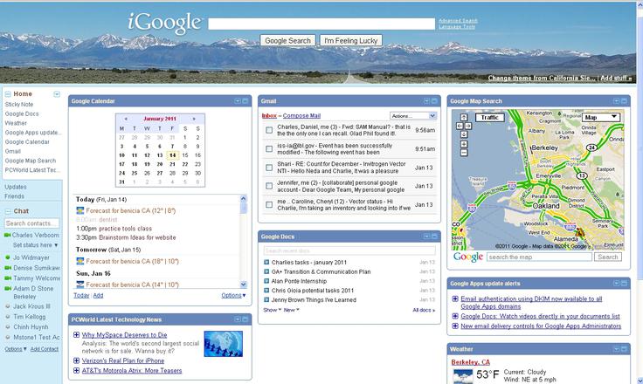The width and height of the screenshot is (643, 384).
Task: Open Set status here dropdown in Chat
Action: 35,245
